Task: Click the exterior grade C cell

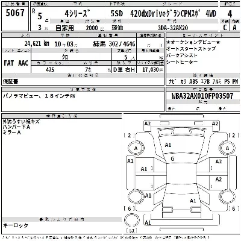Action: point(225,28)
